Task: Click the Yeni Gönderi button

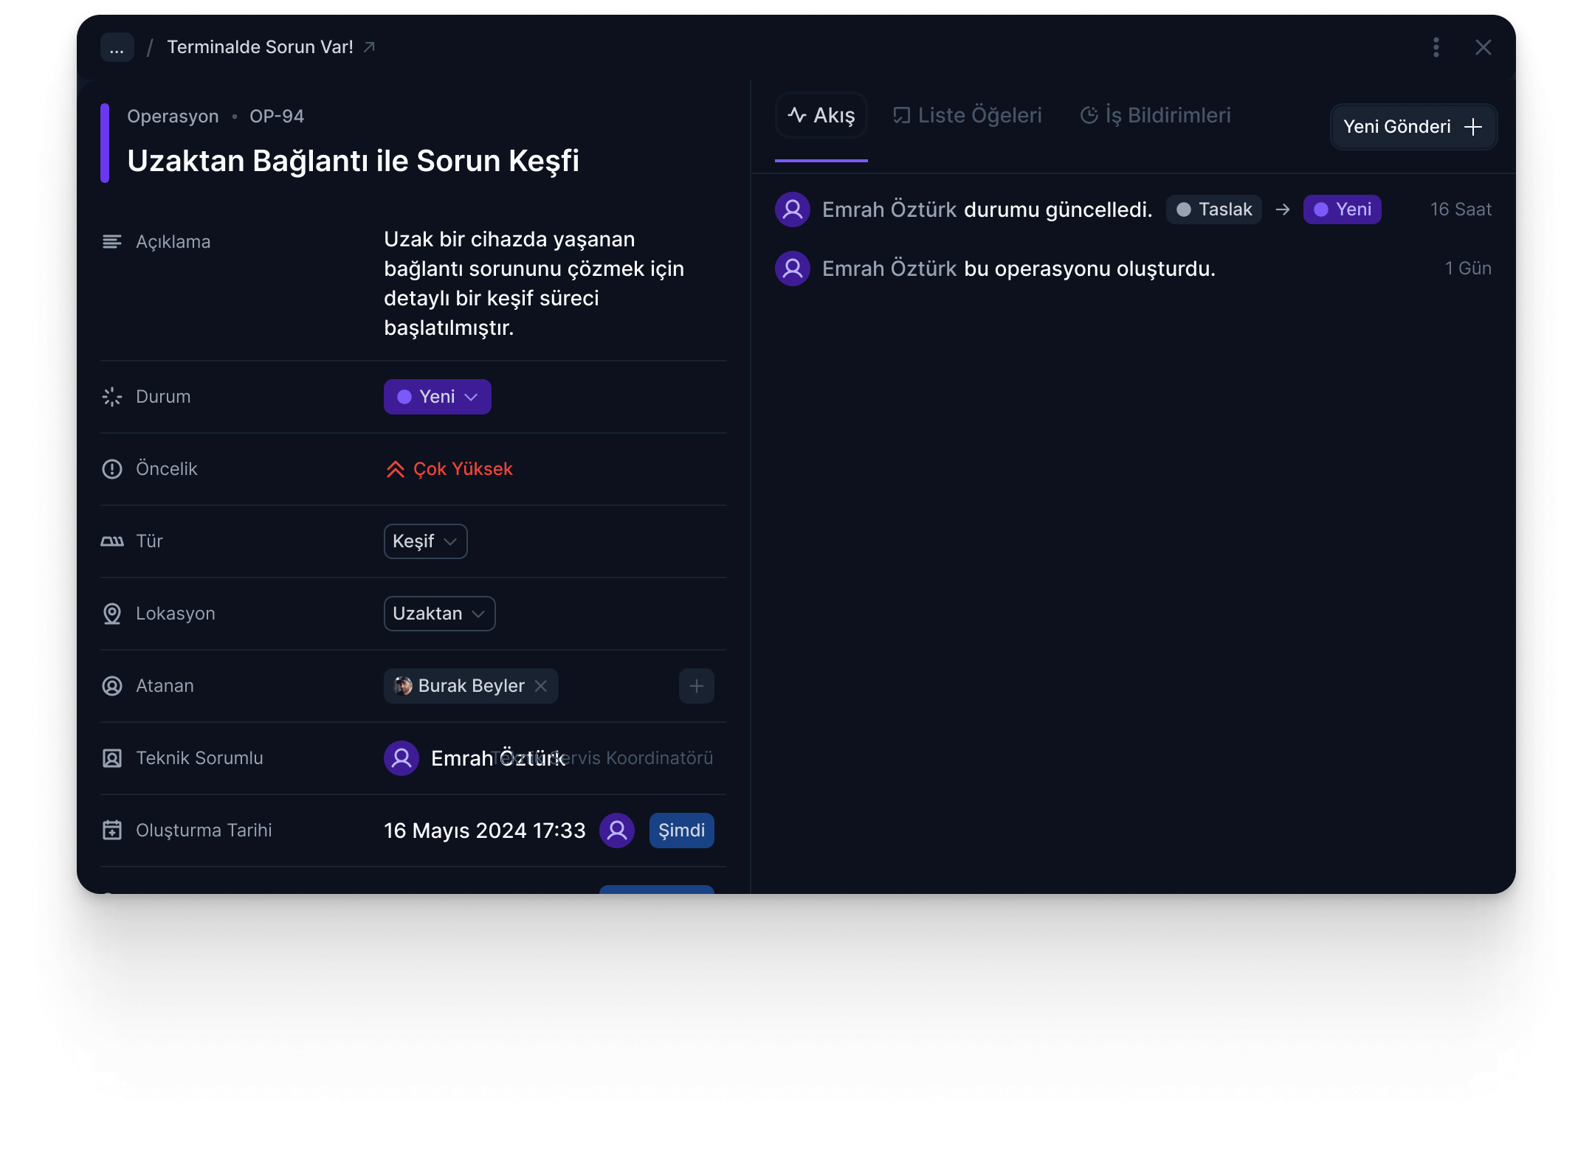Action: click(1413, 127)
